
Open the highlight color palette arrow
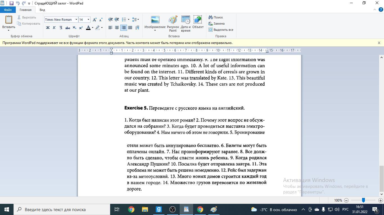pyautogui.click(x=102, y=28)
